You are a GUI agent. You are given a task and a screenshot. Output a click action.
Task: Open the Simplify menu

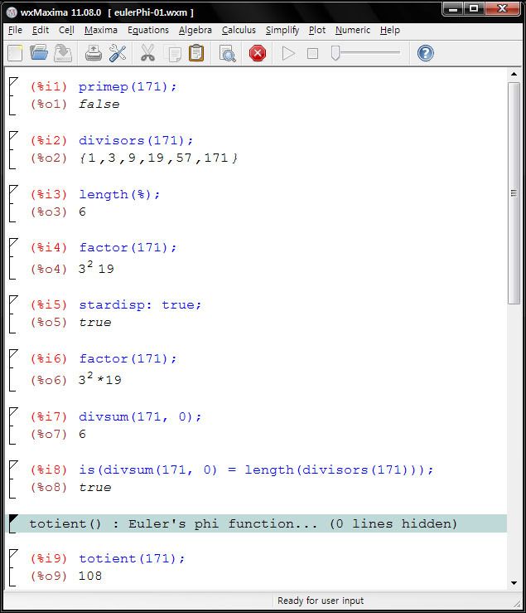[282, 30]
